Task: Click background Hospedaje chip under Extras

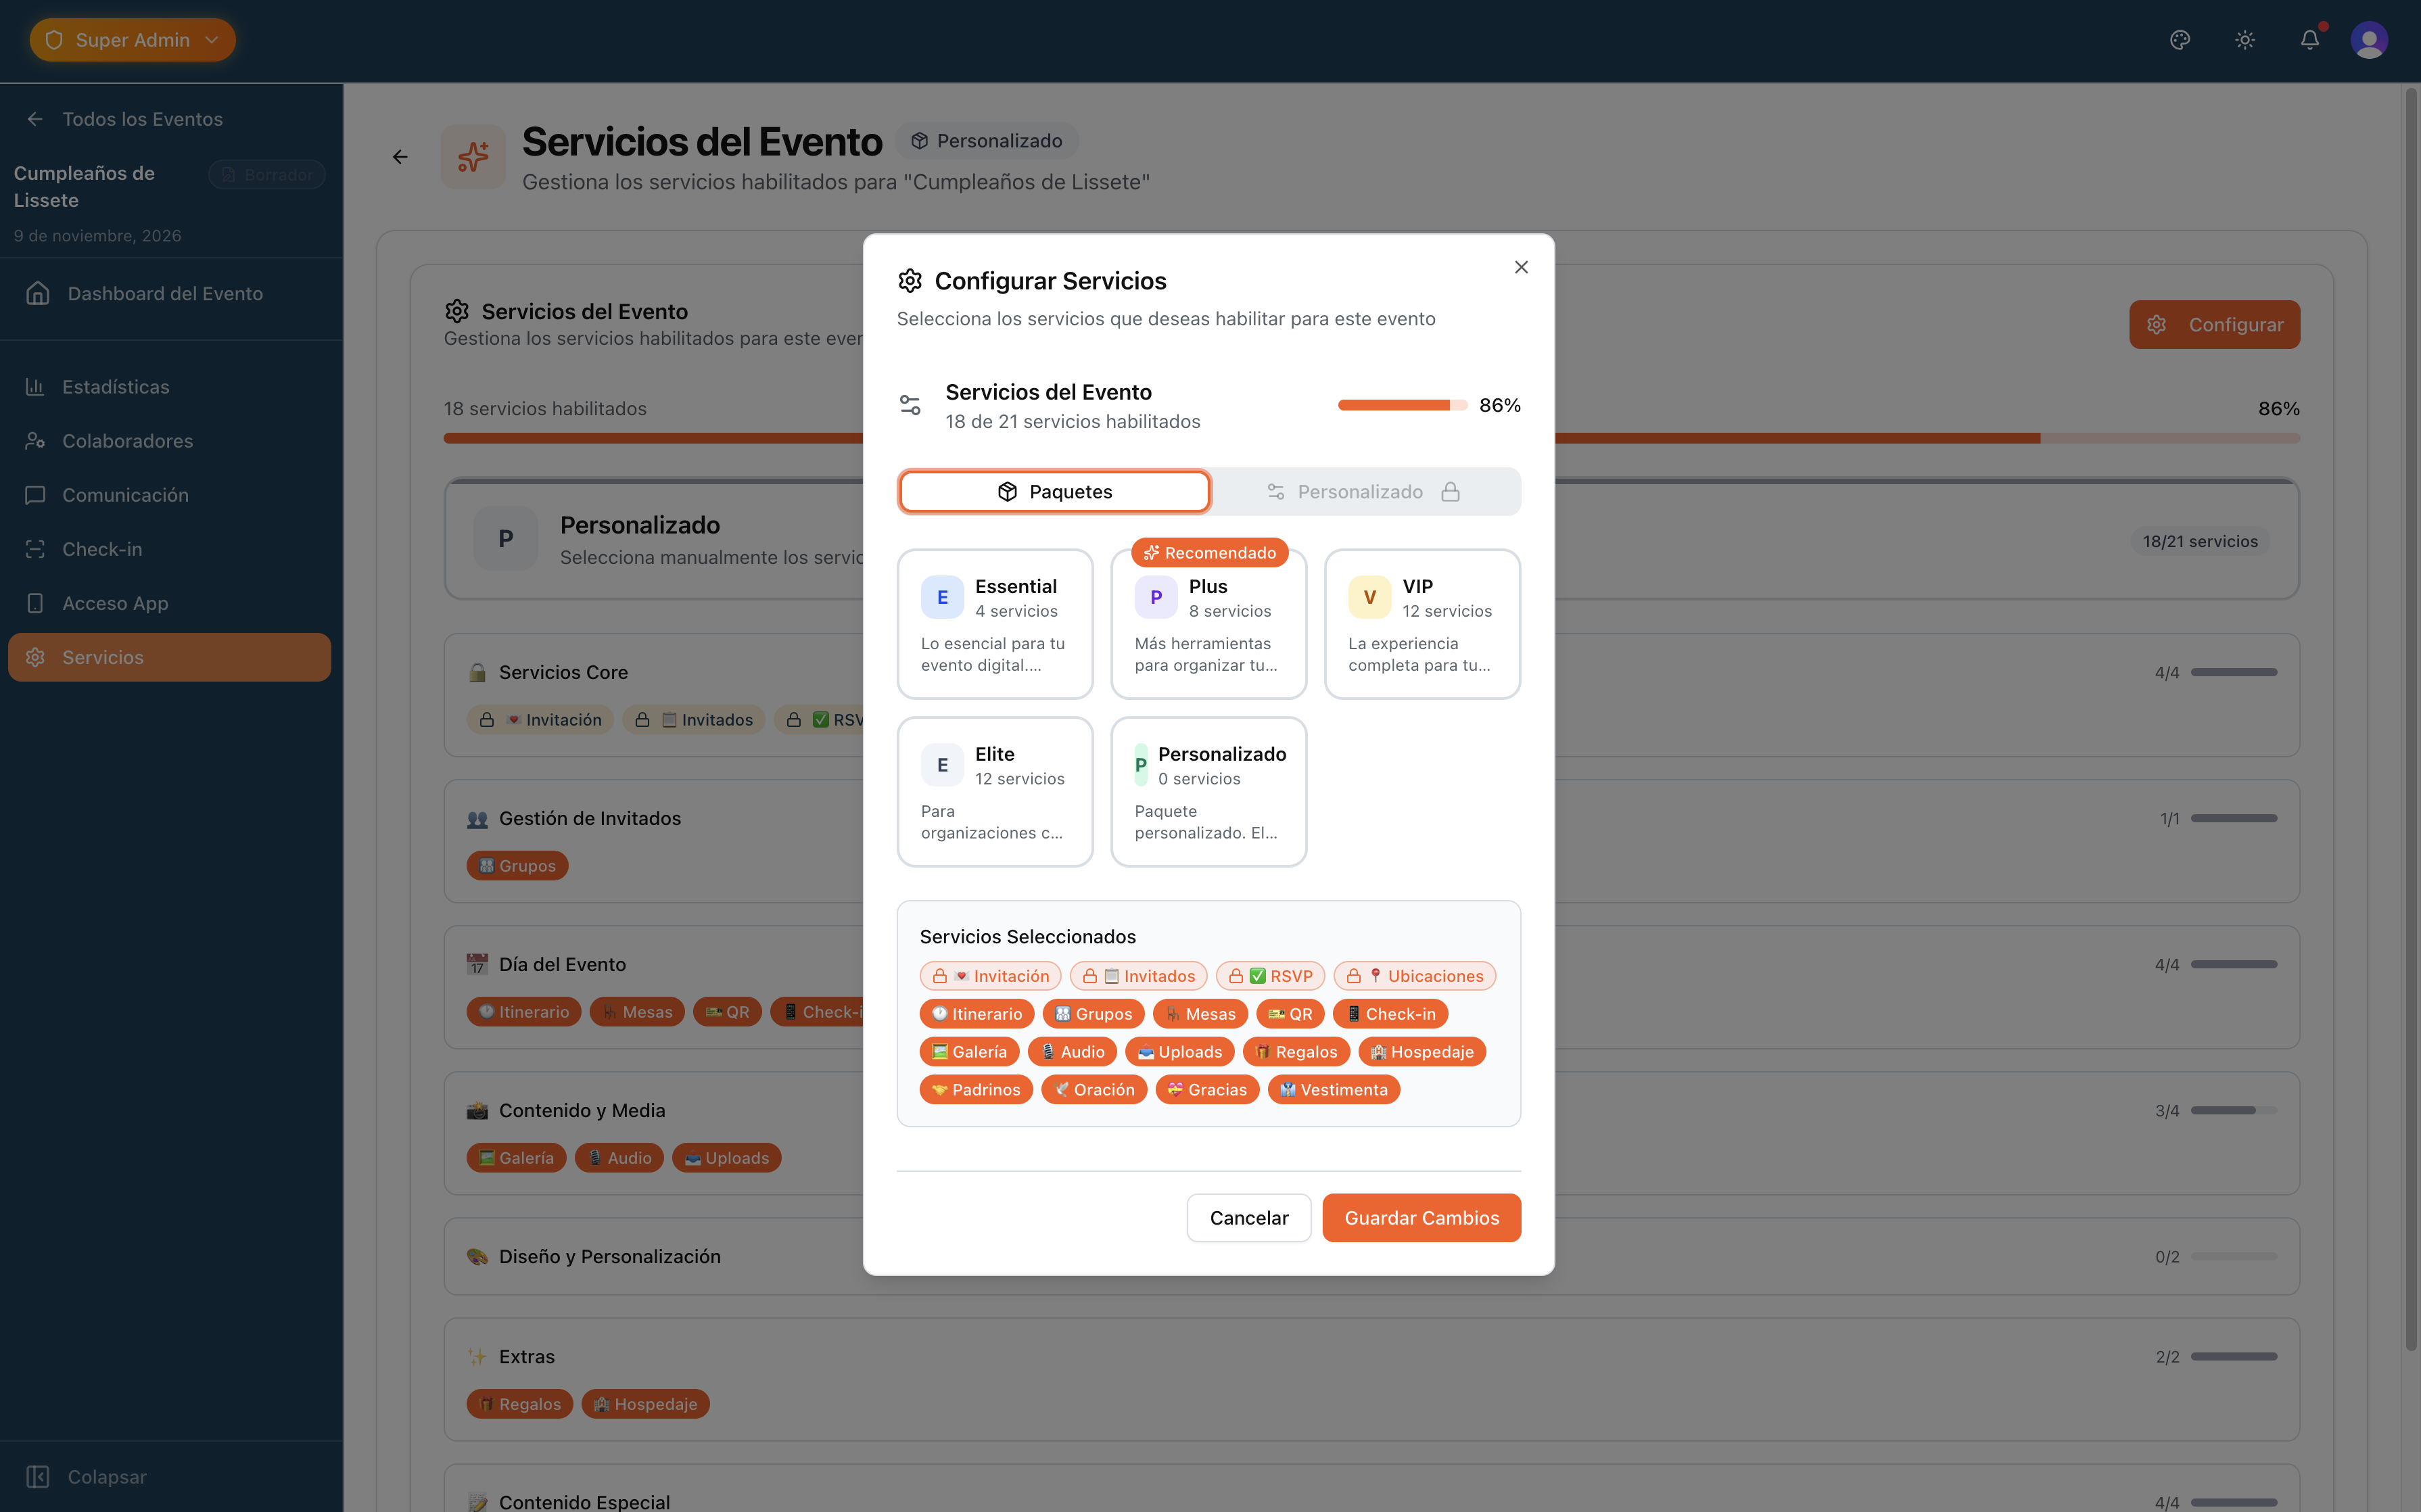Action: coord(645,1404)
